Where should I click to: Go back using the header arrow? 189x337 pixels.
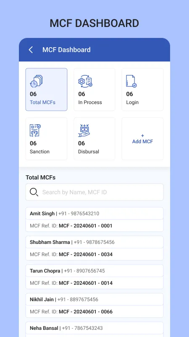(31, 50)
